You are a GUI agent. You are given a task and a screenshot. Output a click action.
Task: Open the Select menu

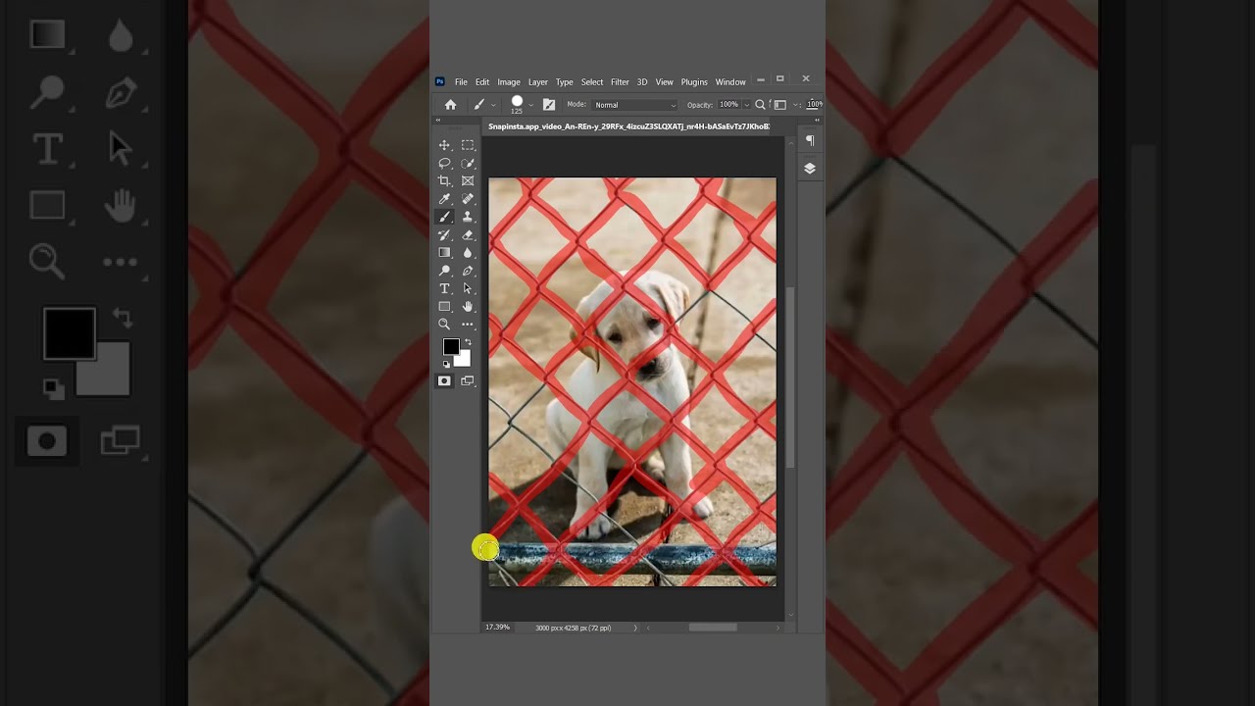coord(592,82)
